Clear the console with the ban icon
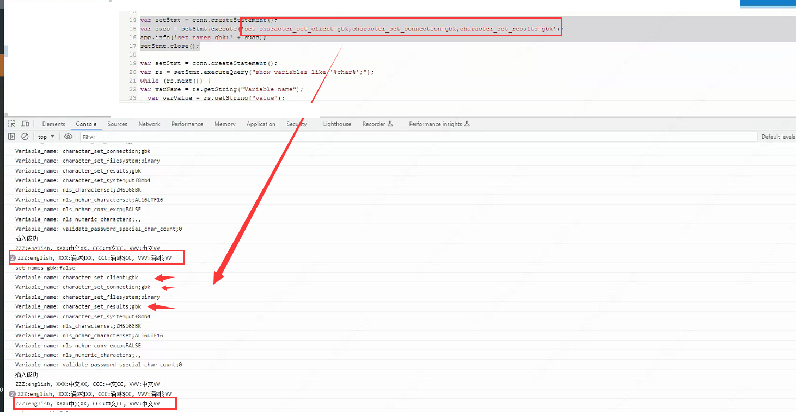This screenshot has width=796, height=412. point(25,137)
